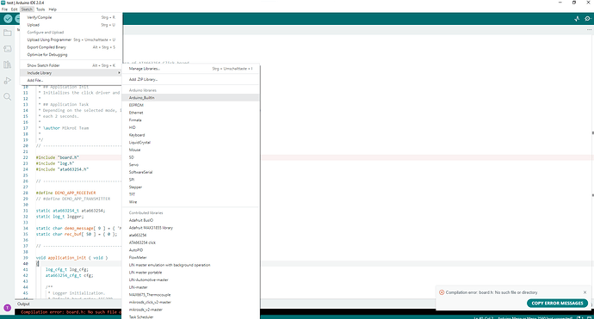Open the File menu
The height and width of the screenshot is (319, 594).
(4, 9)
